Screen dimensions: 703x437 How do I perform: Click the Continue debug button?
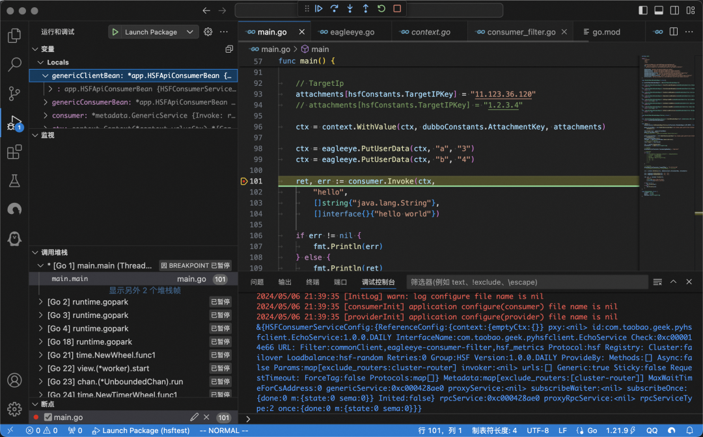point(318,9)
